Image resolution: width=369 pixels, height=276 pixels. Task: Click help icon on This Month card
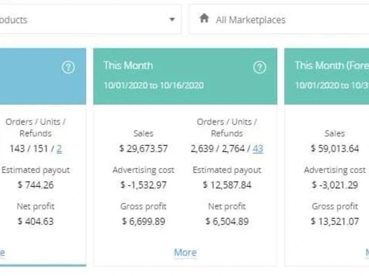tap(259, 67)
